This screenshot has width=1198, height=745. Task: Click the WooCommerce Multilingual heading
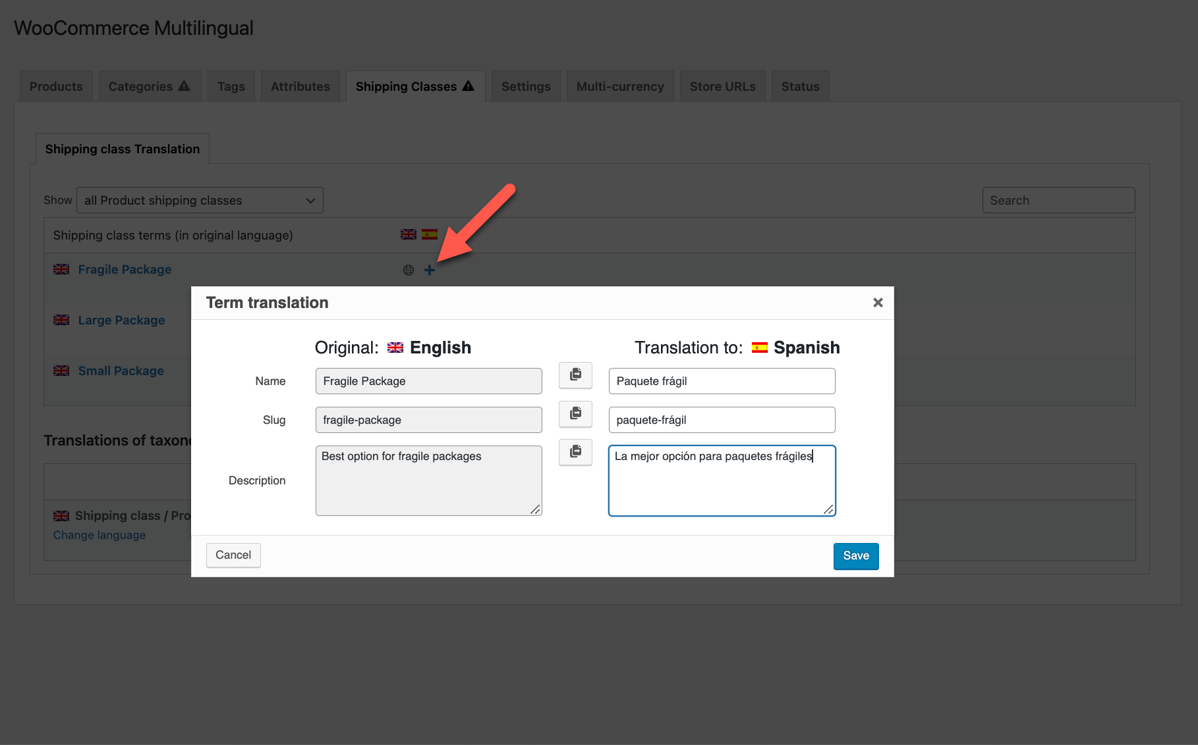pos(134,28)
